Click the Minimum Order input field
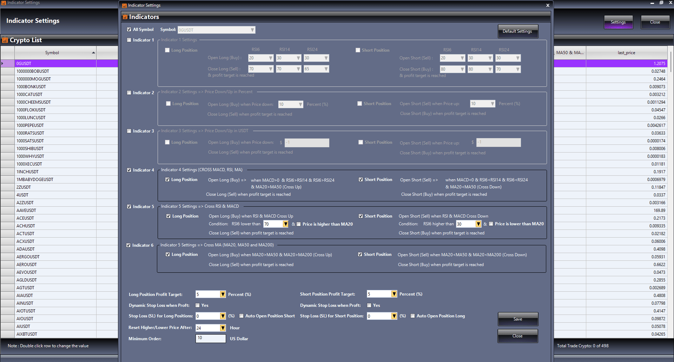 [210, 338]
